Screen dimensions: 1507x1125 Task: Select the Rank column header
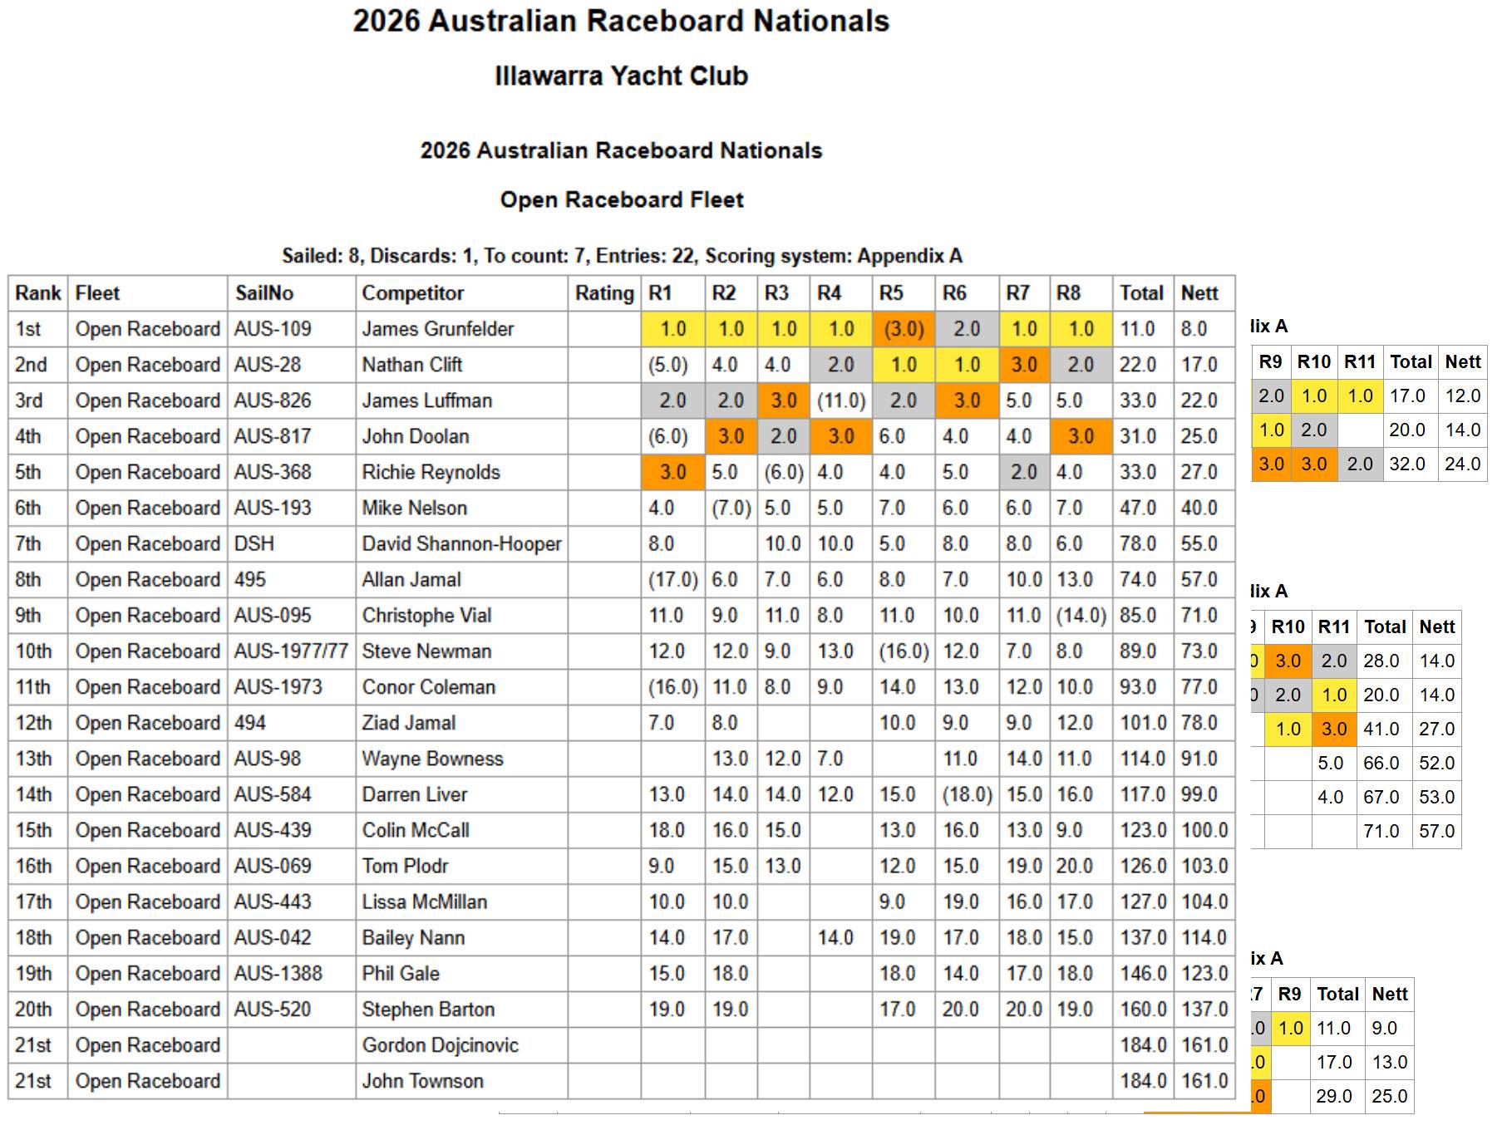(x=37, y=293)
